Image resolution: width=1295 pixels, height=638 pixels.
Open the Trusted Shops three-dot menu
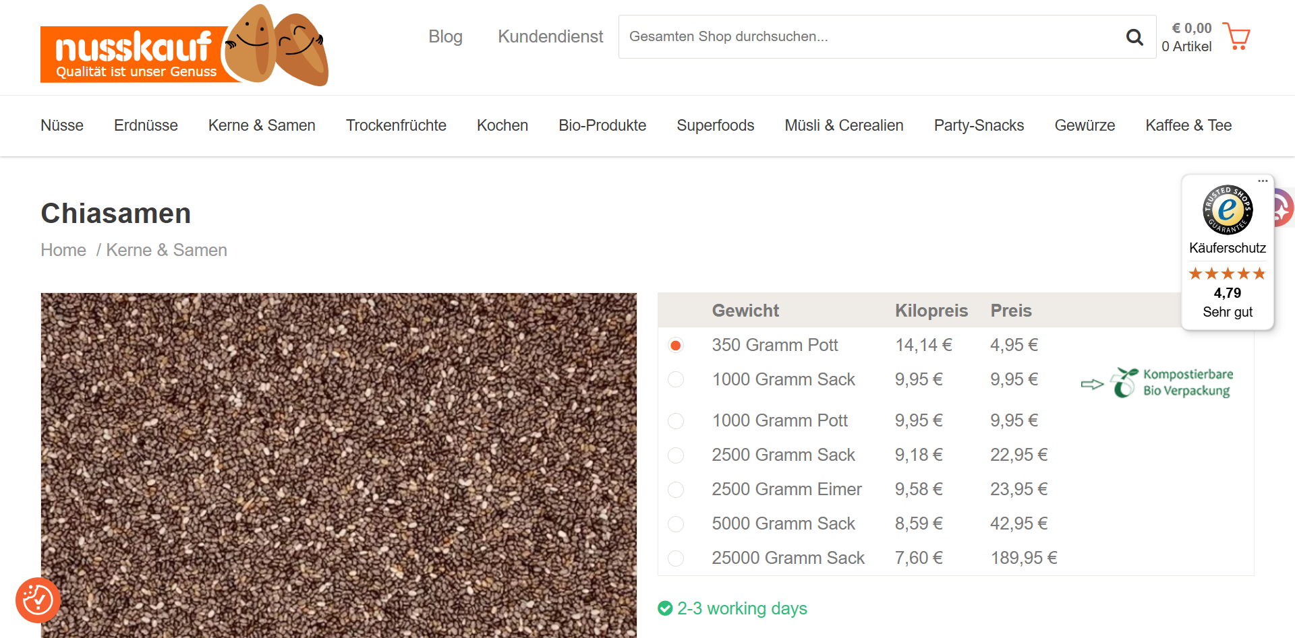tap(1263, 181)
